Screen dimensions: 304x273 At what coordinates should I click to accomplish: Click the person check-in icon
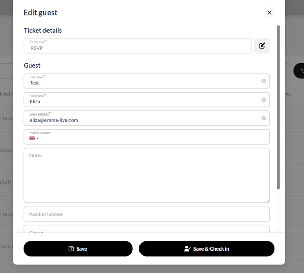pyautogui.click(x=188, y=249)
